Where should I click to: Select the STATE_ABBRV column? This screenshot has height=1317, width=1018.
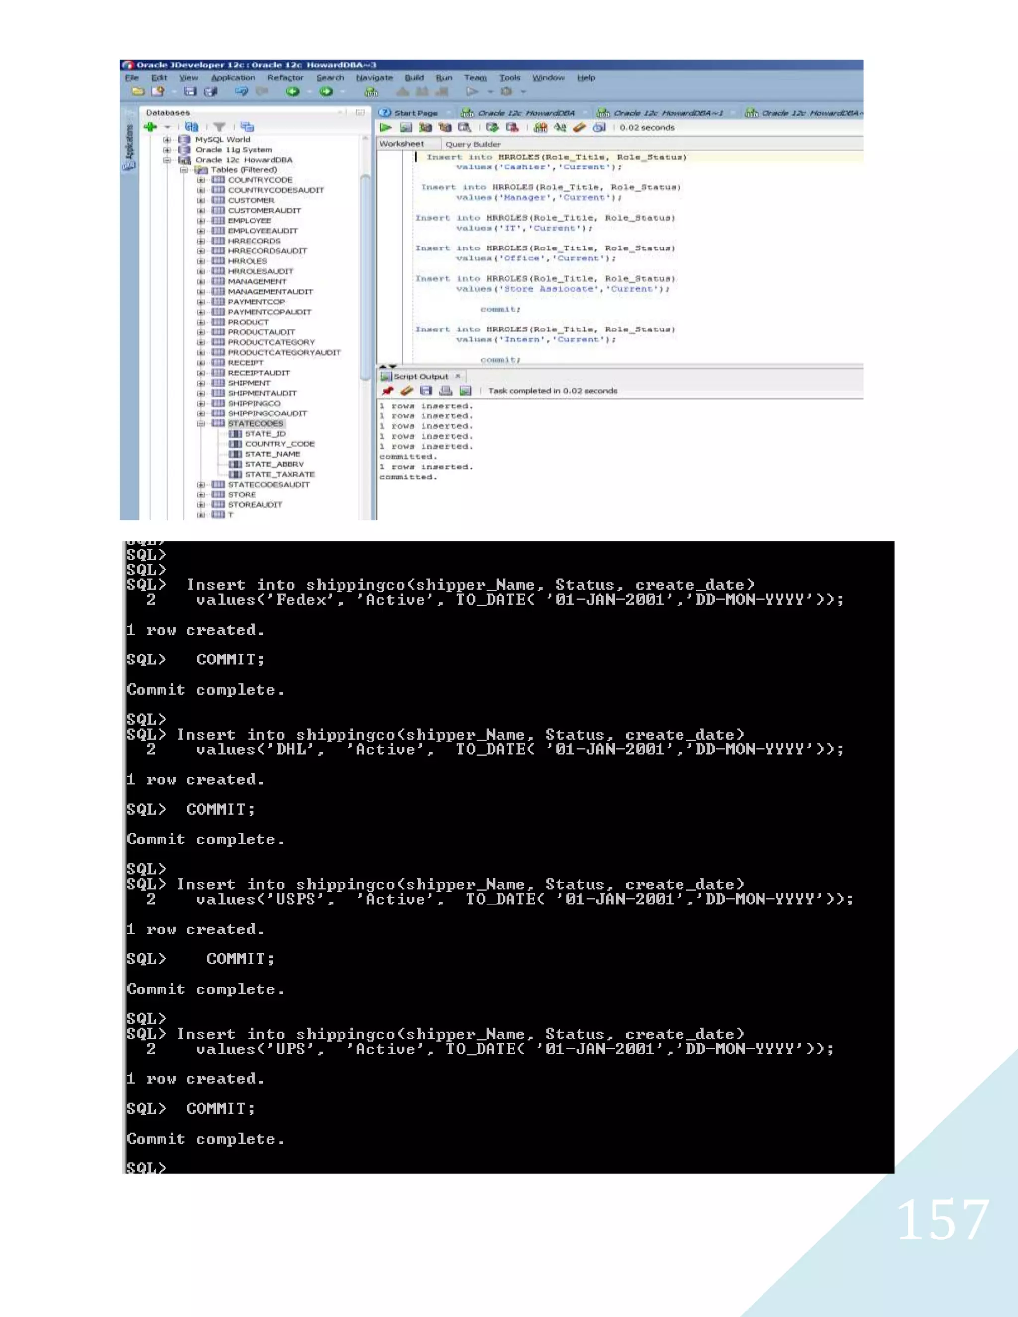274,464
